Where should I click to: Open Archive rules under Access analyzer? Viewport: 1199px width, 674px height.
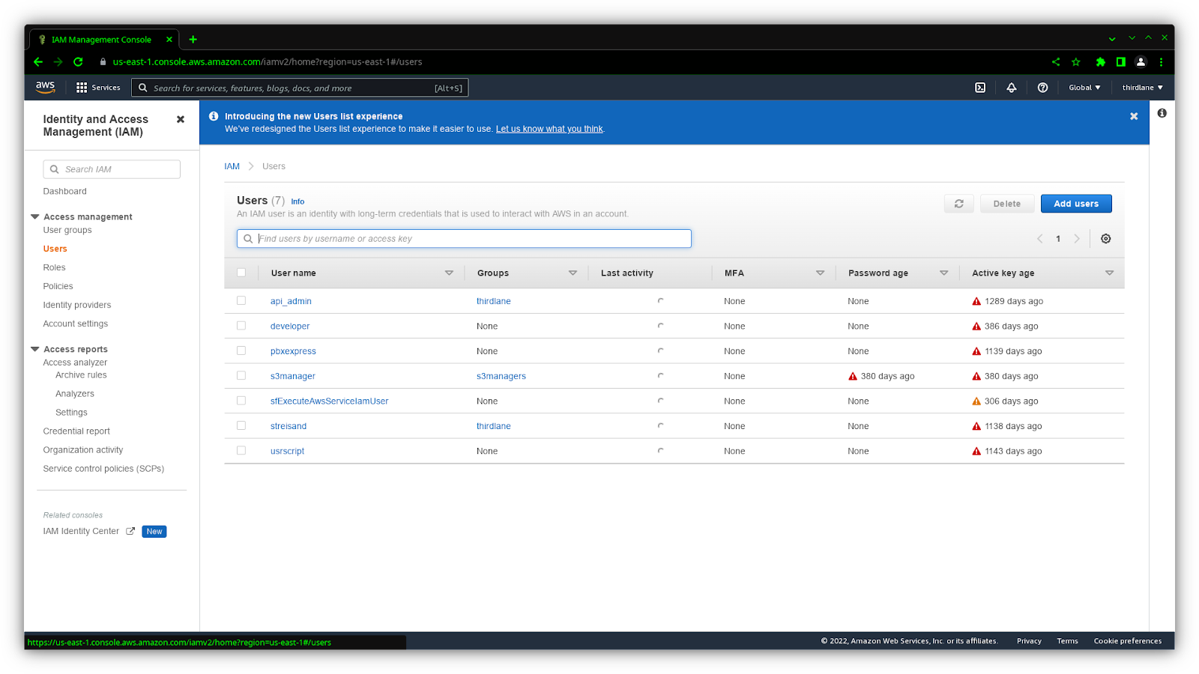[81, 375]
